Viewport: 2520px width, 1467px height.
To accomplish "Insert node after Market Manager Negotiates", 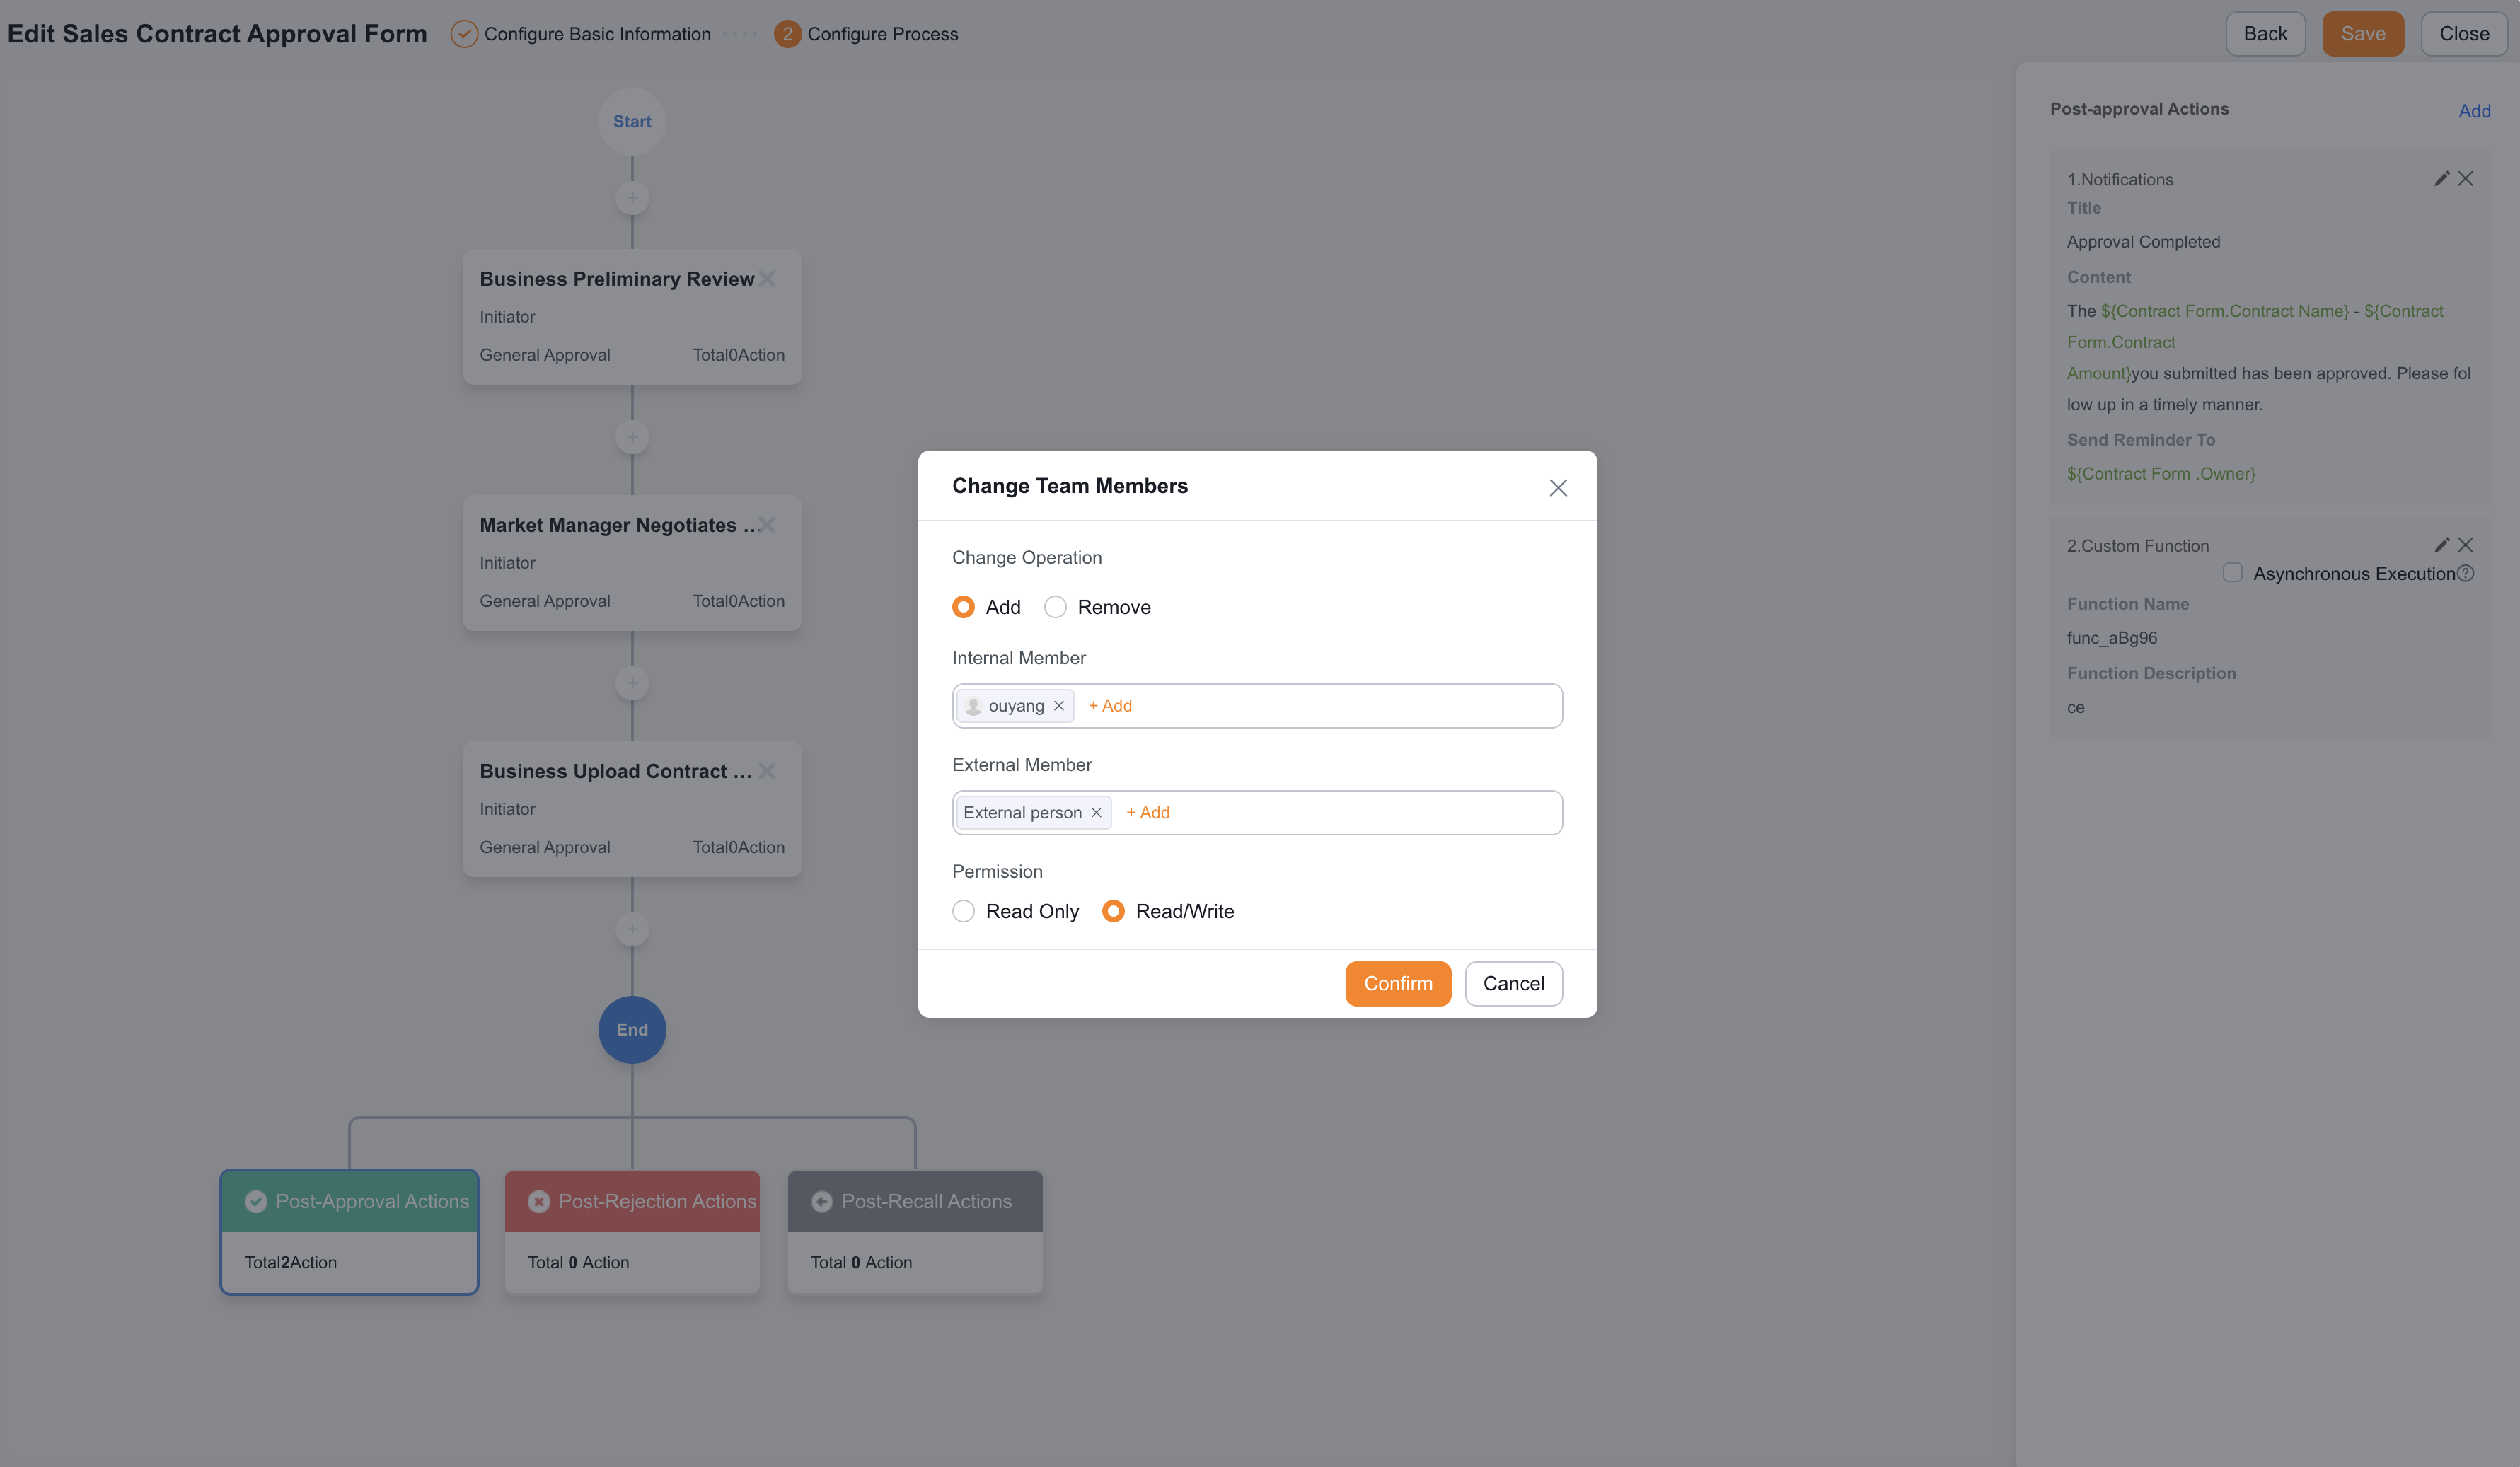I will click(x=632, y=683).
